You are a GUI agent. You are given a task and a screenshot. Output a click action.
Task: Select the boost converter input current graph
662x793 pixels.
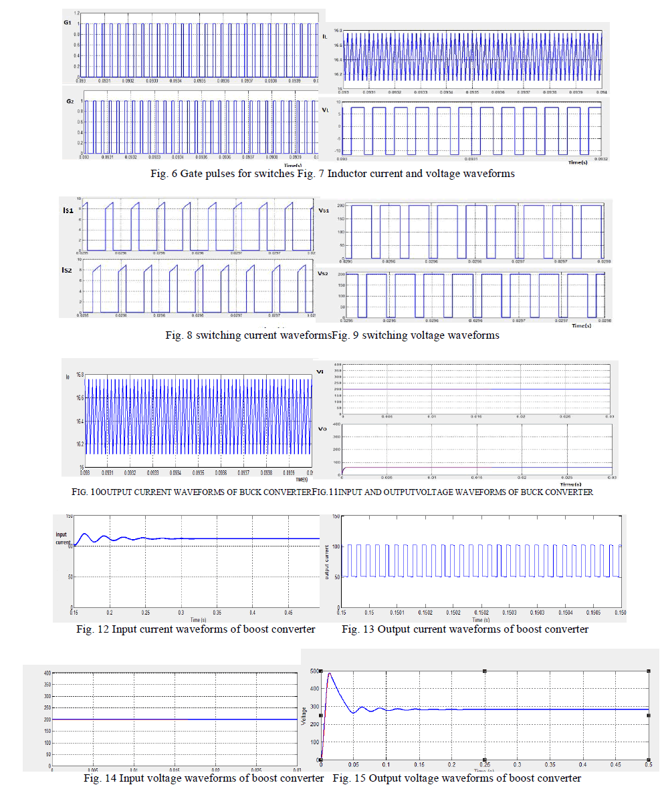point(199,561)
